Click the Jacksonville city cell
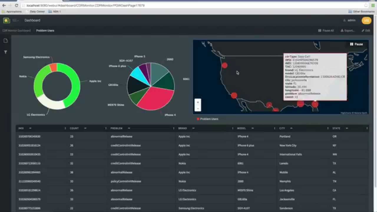The height and width of the screenshot is (212, 377). pos(287,199)
